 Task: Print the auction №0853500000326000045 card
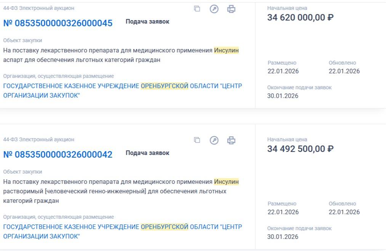tap(231, 9)
